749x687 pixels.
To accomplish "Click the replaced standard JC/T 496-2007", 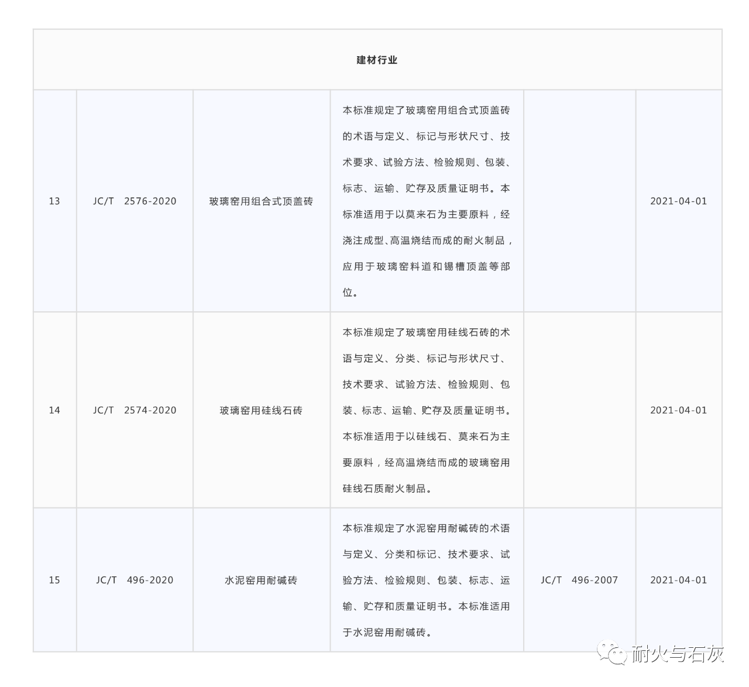I will (579, 580).
